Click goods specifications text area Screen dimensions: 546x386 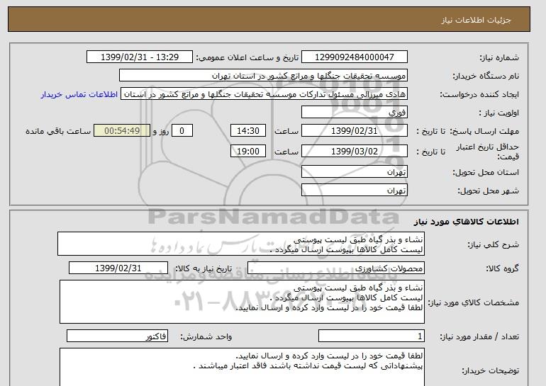[242, 302]
